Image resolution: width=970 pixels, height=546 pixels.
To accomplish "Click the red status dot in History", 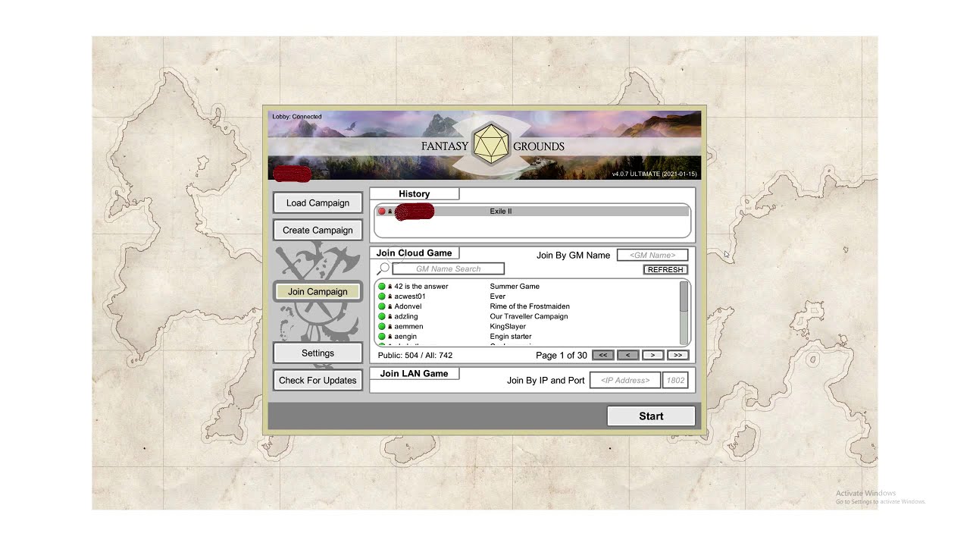I will (382, 211).
